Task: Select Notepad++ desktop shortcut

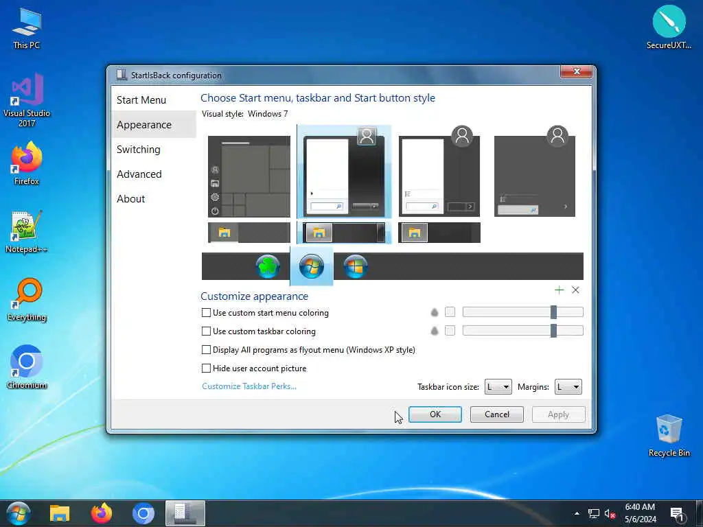Action: click(27, 232)
